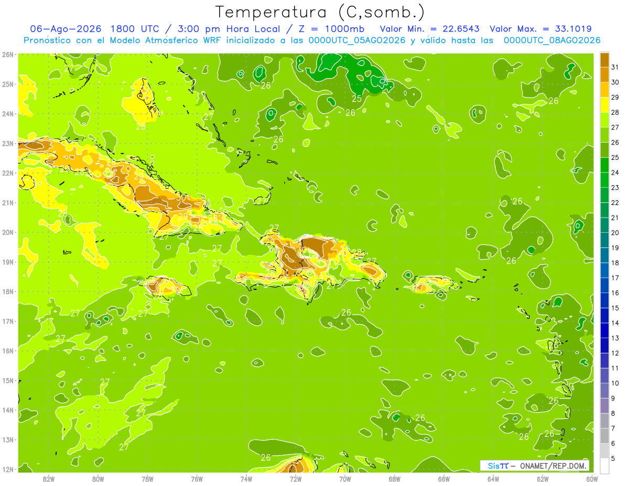Click the 'Temperatura (C,somb.)' chart title
The image size is (629, 486).
[x=320, y=12]
